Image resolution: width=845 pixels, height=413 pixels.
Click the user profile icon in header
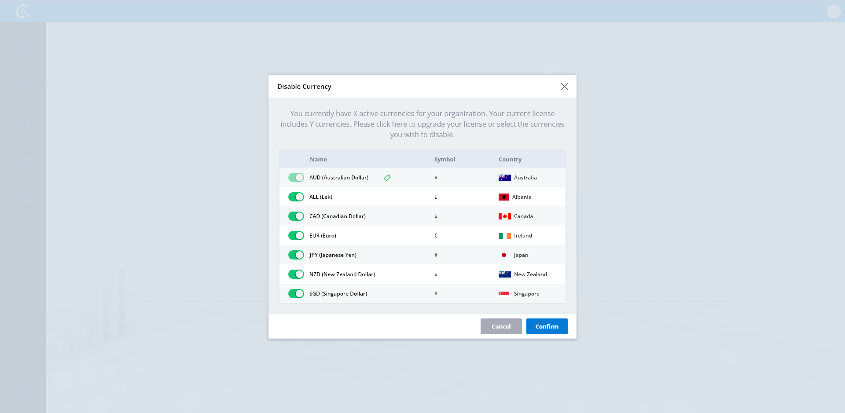[834, 11]
